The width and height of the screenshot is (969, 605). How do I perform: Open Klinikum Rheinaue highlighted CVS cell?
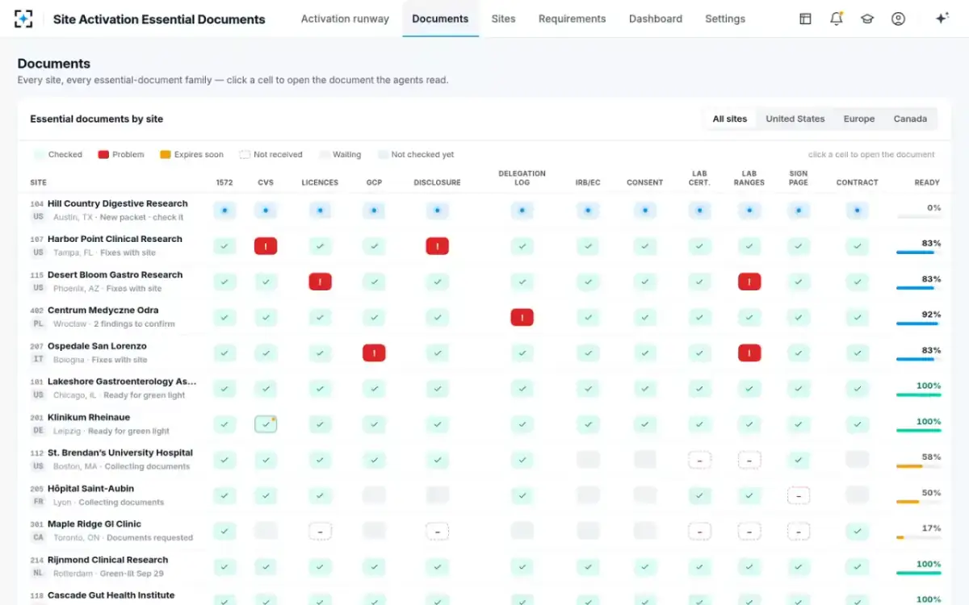coord(266,424)
